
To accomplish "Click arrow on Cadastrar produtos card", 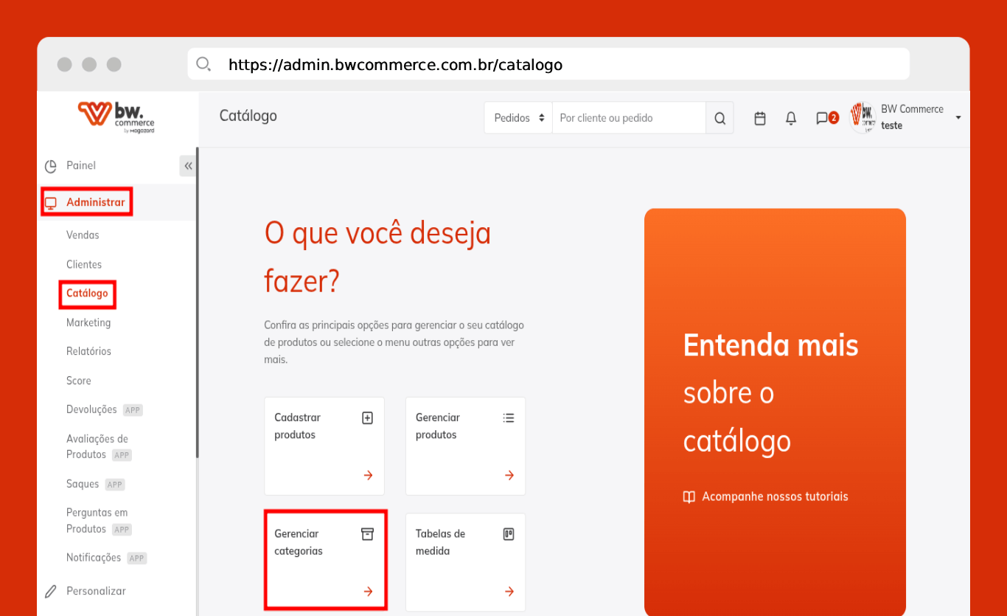I will pos(368,476).
